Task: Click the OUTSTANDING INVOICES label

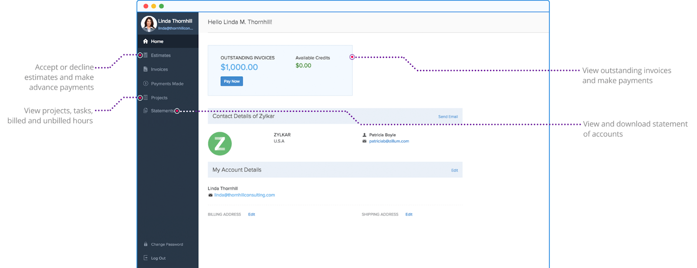Action: point(247,58)
